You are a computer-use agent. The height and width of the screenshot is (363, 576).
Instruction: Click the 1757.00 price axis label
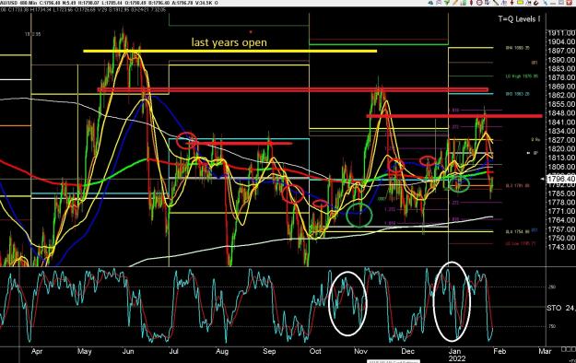tap(561, 228)
